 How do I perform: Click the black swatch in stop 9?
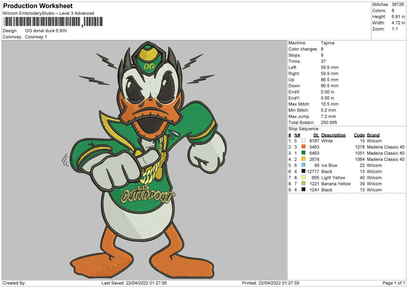(x=303, y=190)
